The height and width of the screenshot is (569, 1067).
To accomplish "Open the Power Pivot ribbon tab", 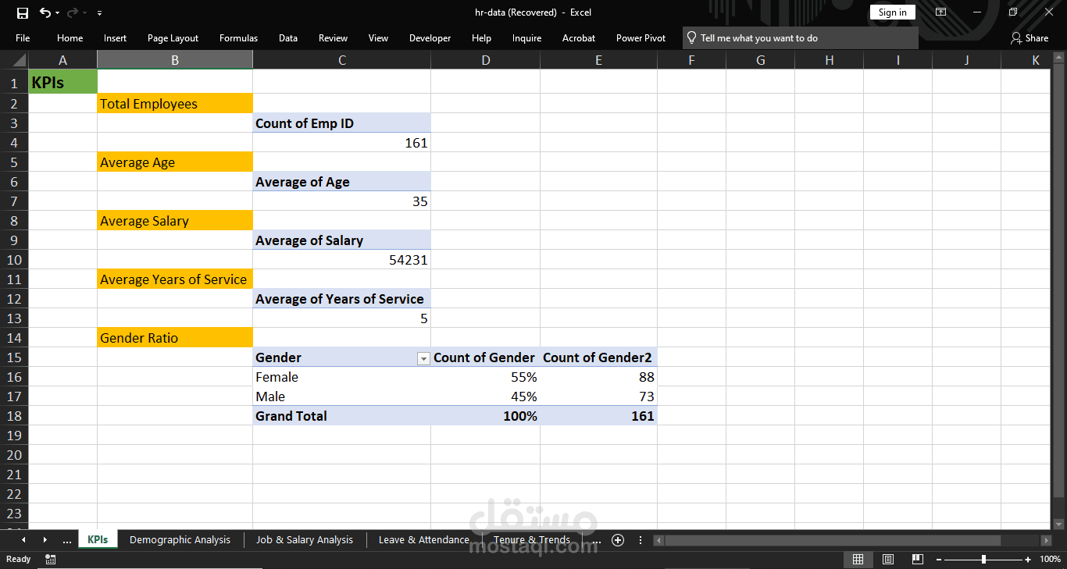I will 641,37.
